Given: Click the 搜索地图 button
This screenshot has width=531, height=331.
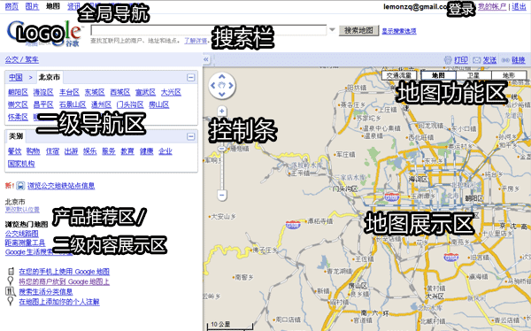Looking at the screenshot, I should (358, 30).
